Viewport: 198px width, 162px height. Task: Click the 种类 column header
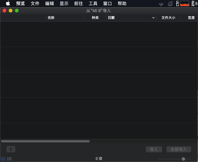[x=95, y=18]
